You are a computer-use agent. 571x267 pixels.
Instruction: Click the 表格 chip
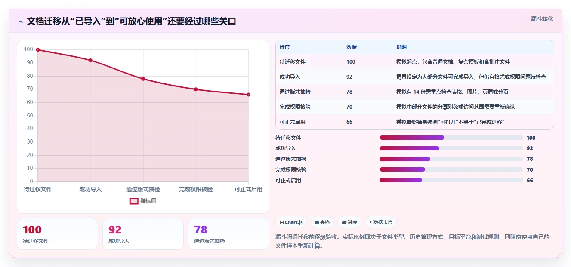coord(322,222)
